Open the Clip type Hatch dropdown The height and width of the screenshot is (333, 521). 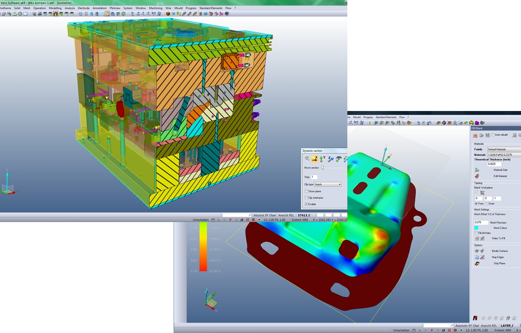tap(328, 184)
